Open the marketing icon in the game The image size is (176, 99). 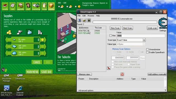[36, 6]
